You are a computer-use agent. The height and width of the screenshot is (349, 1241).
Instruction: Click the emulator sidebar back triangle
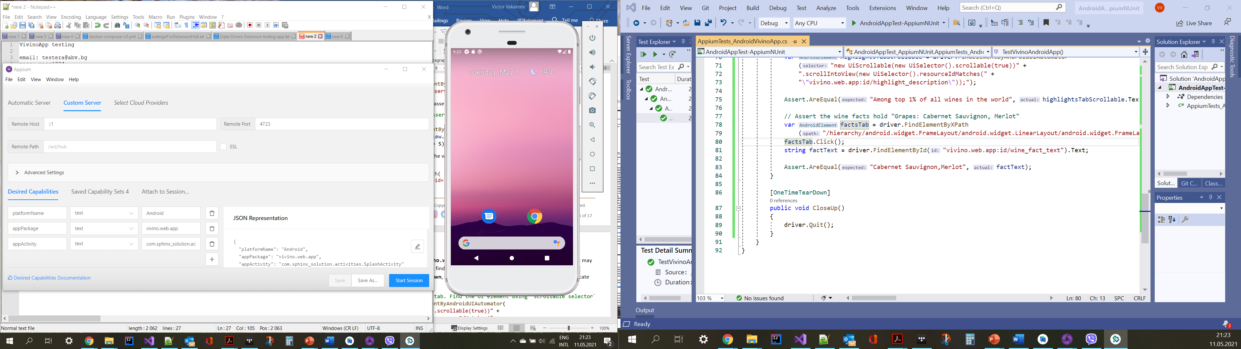593,140
